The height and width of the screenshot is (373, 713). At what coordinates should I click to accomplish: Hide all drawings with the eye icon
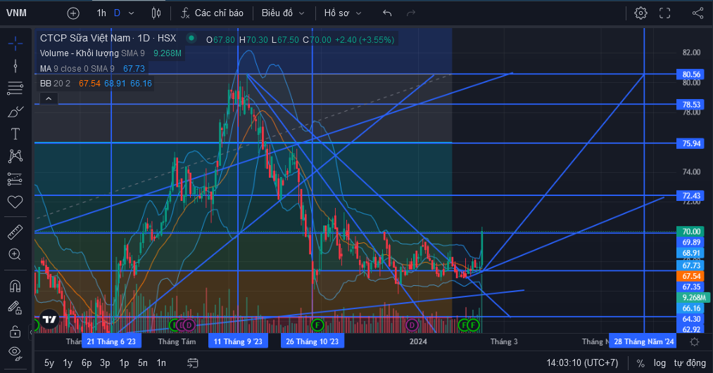pyautogui.click(x=15, y=353)
